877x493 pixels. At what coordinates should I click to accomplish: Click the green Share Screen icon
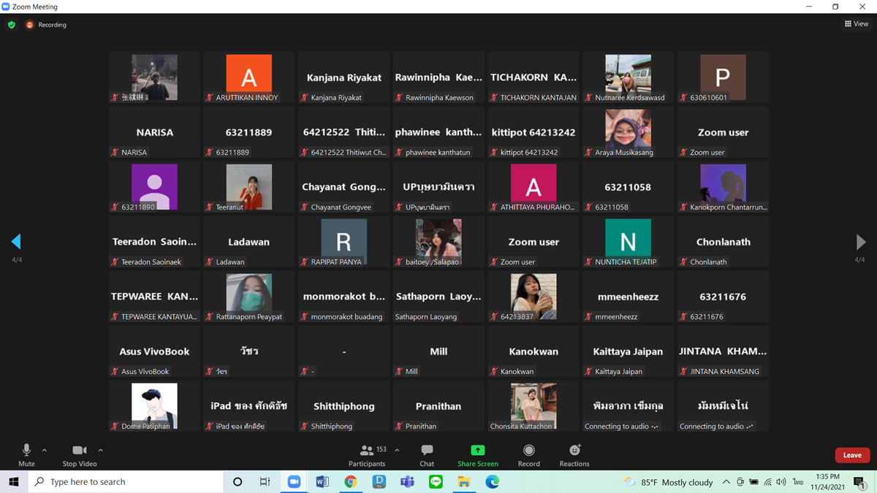click(x=477, y=451)
